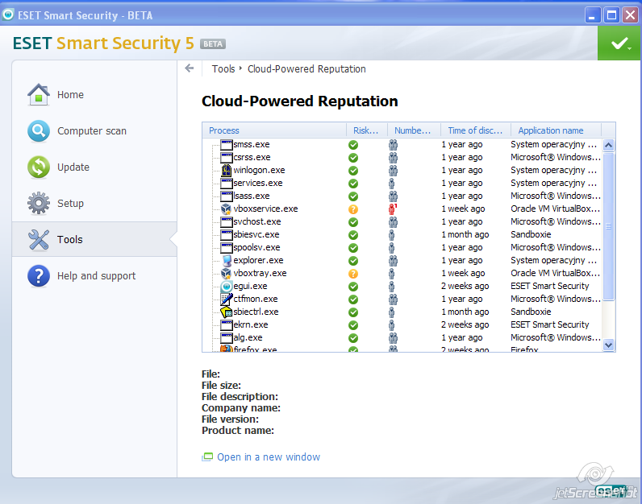The image size is (642, 504).
Task: Click single user icon for sbiesvc.exe
Action: pos(392,234)
